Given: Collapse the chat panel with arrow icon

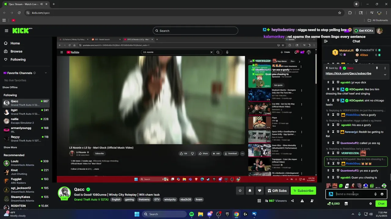Looking at the screenshot, I should 326,41.
